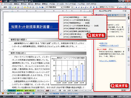The width and height of the screenshot is (131, 98).
Task: Click the blue icon right of 提出 tab
Action: 34,93
